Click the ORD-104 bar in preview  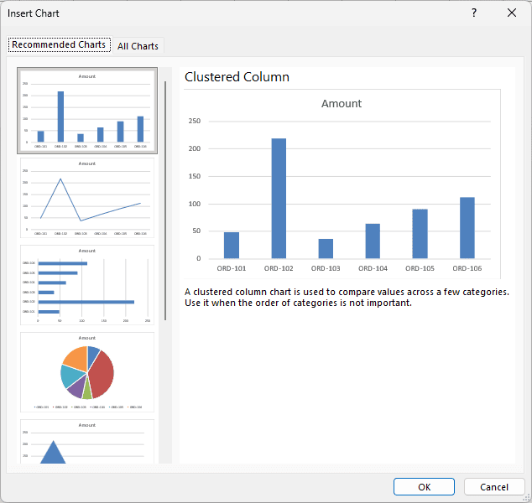[373, 241]
